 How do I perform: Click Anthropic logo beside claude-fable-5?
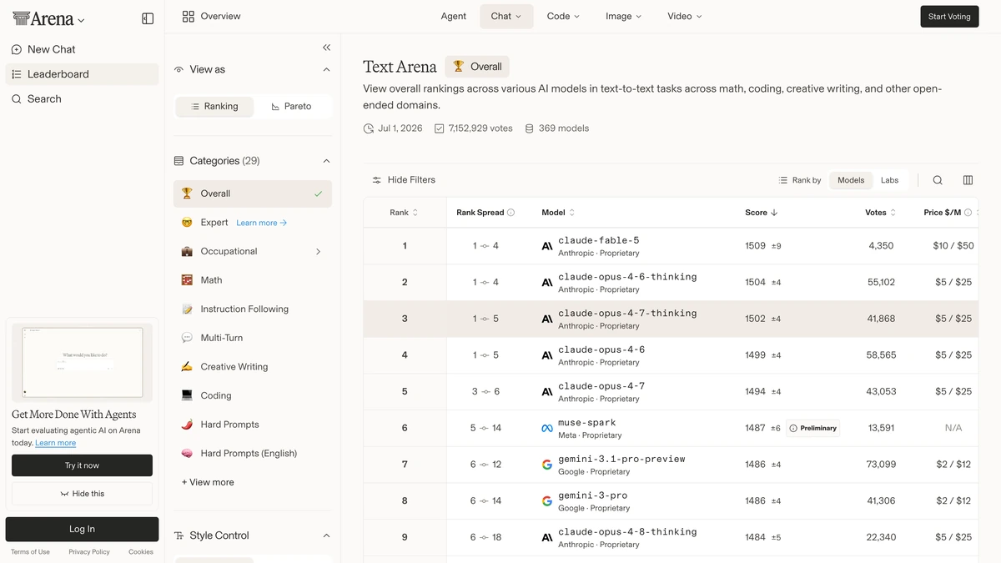click(547, 247)
